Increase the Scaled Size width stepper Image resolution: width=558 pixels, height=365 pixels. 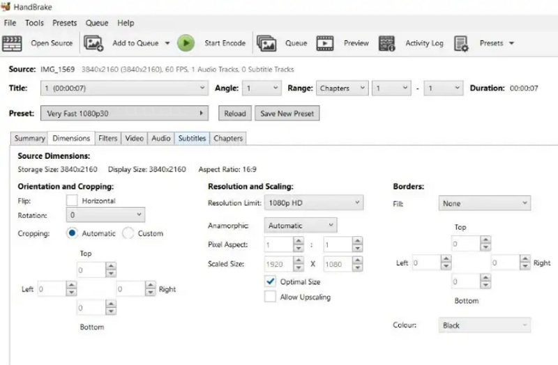(x=299, y=260)
